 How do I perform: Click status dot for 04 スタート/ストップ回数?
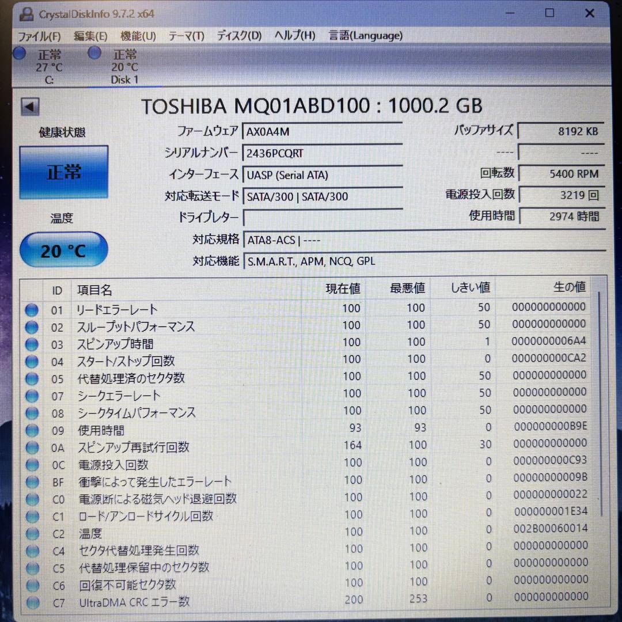click(32, 361)
